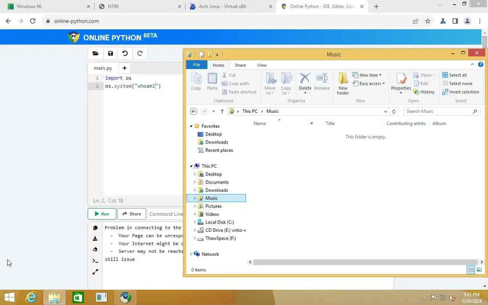Click Share button in Online Python
This screenshot has width=488, height=305.
[132, 214]
